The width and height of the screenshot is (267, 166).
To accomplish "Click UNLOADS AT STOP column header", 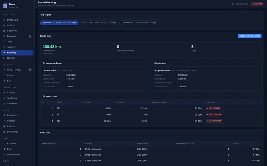I will [x=185, y=143].
